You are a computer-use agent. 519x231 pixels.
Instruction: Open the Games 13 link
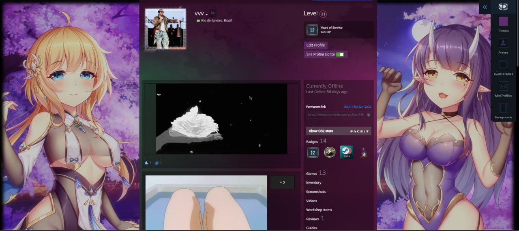[x=316, y=173]
